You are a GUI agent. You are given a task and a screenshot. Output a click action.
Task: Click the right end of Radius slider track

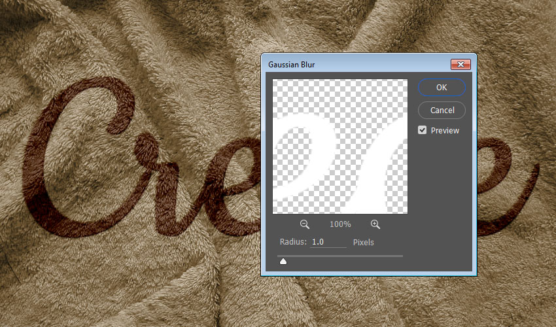(402, 256)
